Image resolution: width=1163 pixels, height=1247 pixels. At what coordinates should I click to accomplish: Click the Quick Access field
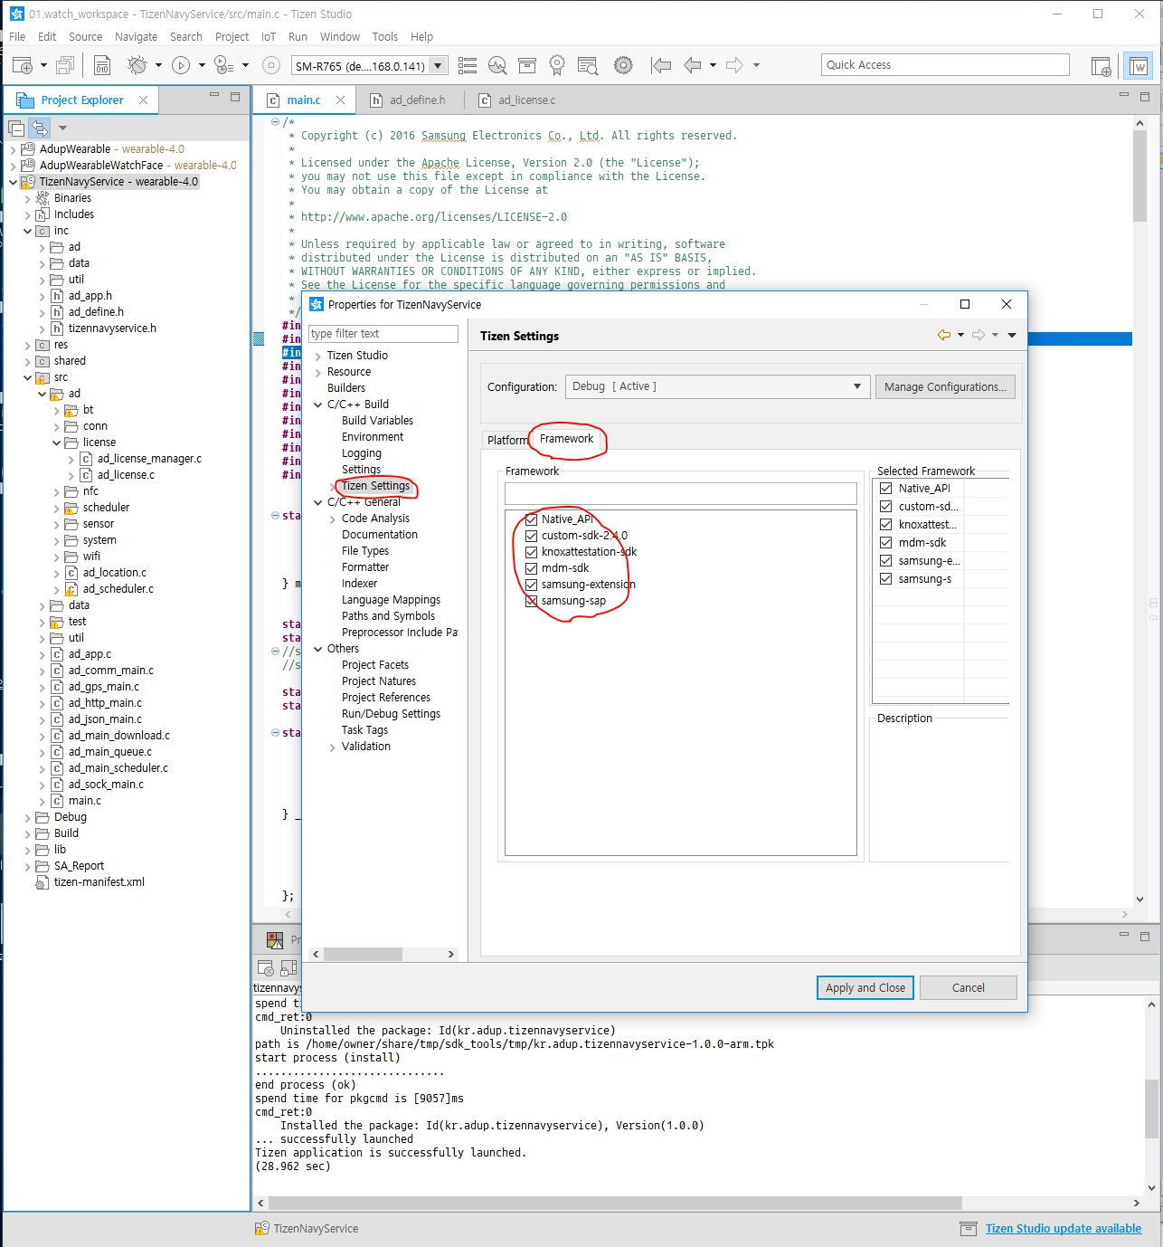945,65
